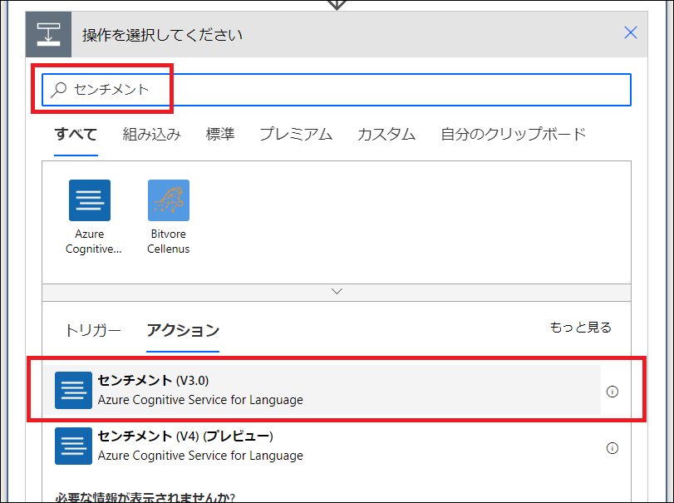Close the operation picker panel

(x=630, y=32)
